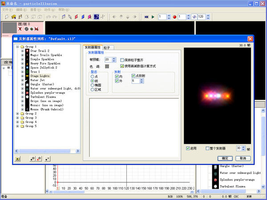Click the new file toolbar icon
Image resolution: width=267 pixels, height=200 pixels.
(x=6, y=17)
